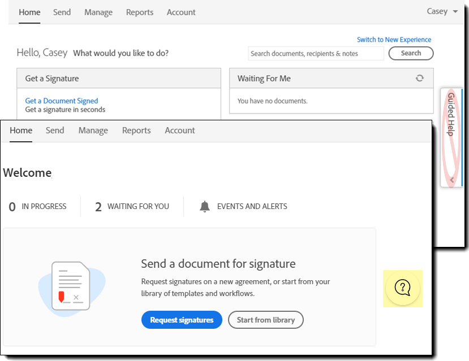View the 2 Waiting For You items

[x=132, y=206]
